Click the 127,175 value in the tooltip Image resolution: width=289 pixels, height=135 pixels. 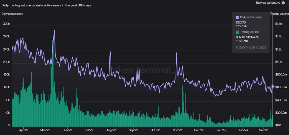click(x=241, y=22)
